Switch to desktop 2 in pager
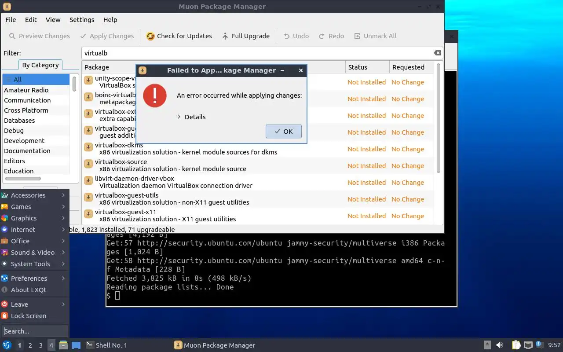Image resolution: width=563 pixels, height=352 pixels. (x=30, y=345)
